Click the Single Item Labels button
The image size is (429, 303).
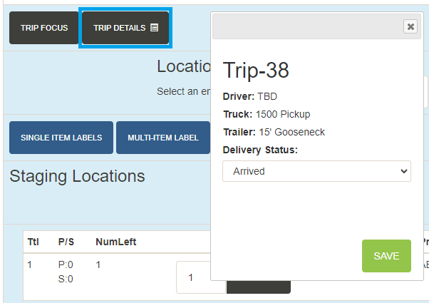click(61, 138)
